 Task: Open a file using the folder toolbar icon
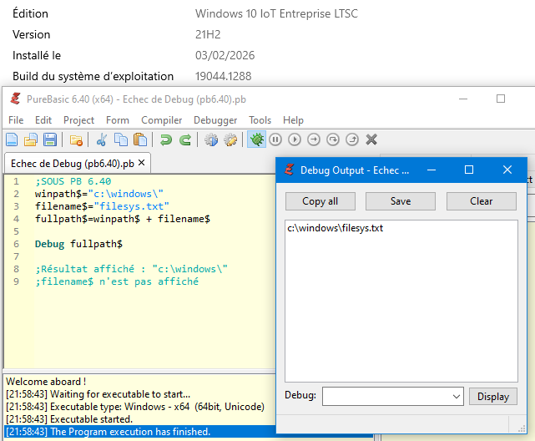(31, 140)
